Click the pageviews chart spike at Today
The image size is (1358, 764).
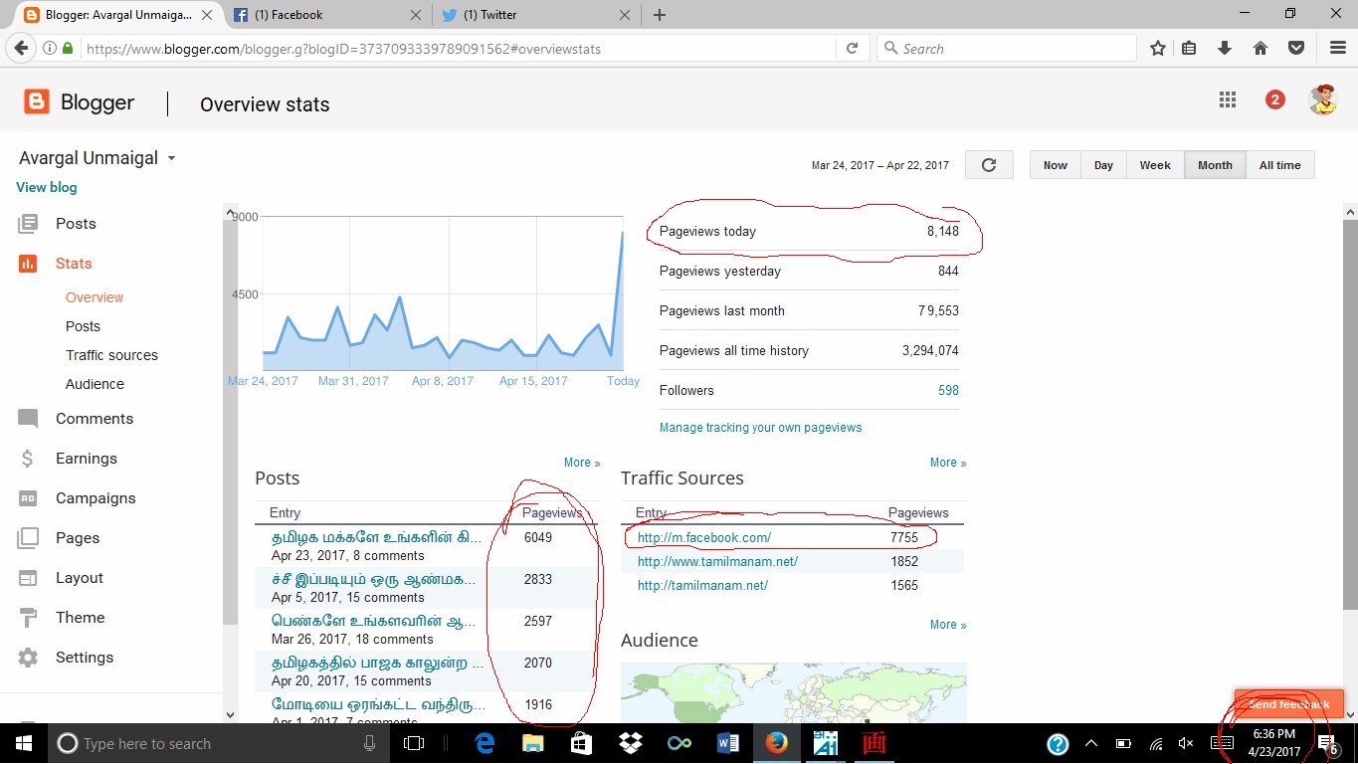623,233
